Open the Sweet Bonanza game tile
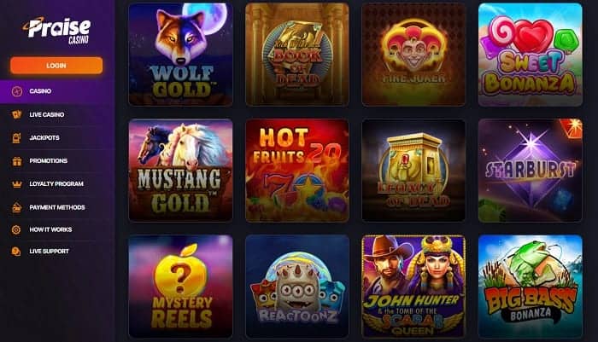Image resolution: width=598 pixels, height=342 pixels. [531, 55]
